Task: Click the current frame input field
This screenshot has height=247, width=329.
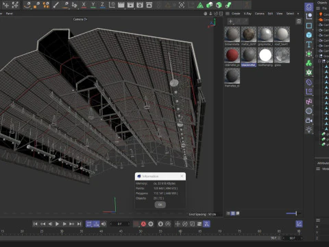Action: 120,224
